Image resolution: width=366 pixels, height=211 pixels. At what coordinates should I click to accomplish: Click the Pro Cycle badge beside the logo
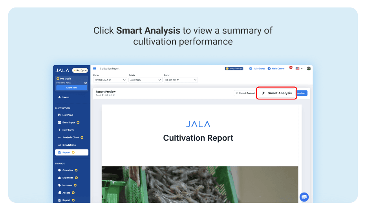click(x=80, y=70)
